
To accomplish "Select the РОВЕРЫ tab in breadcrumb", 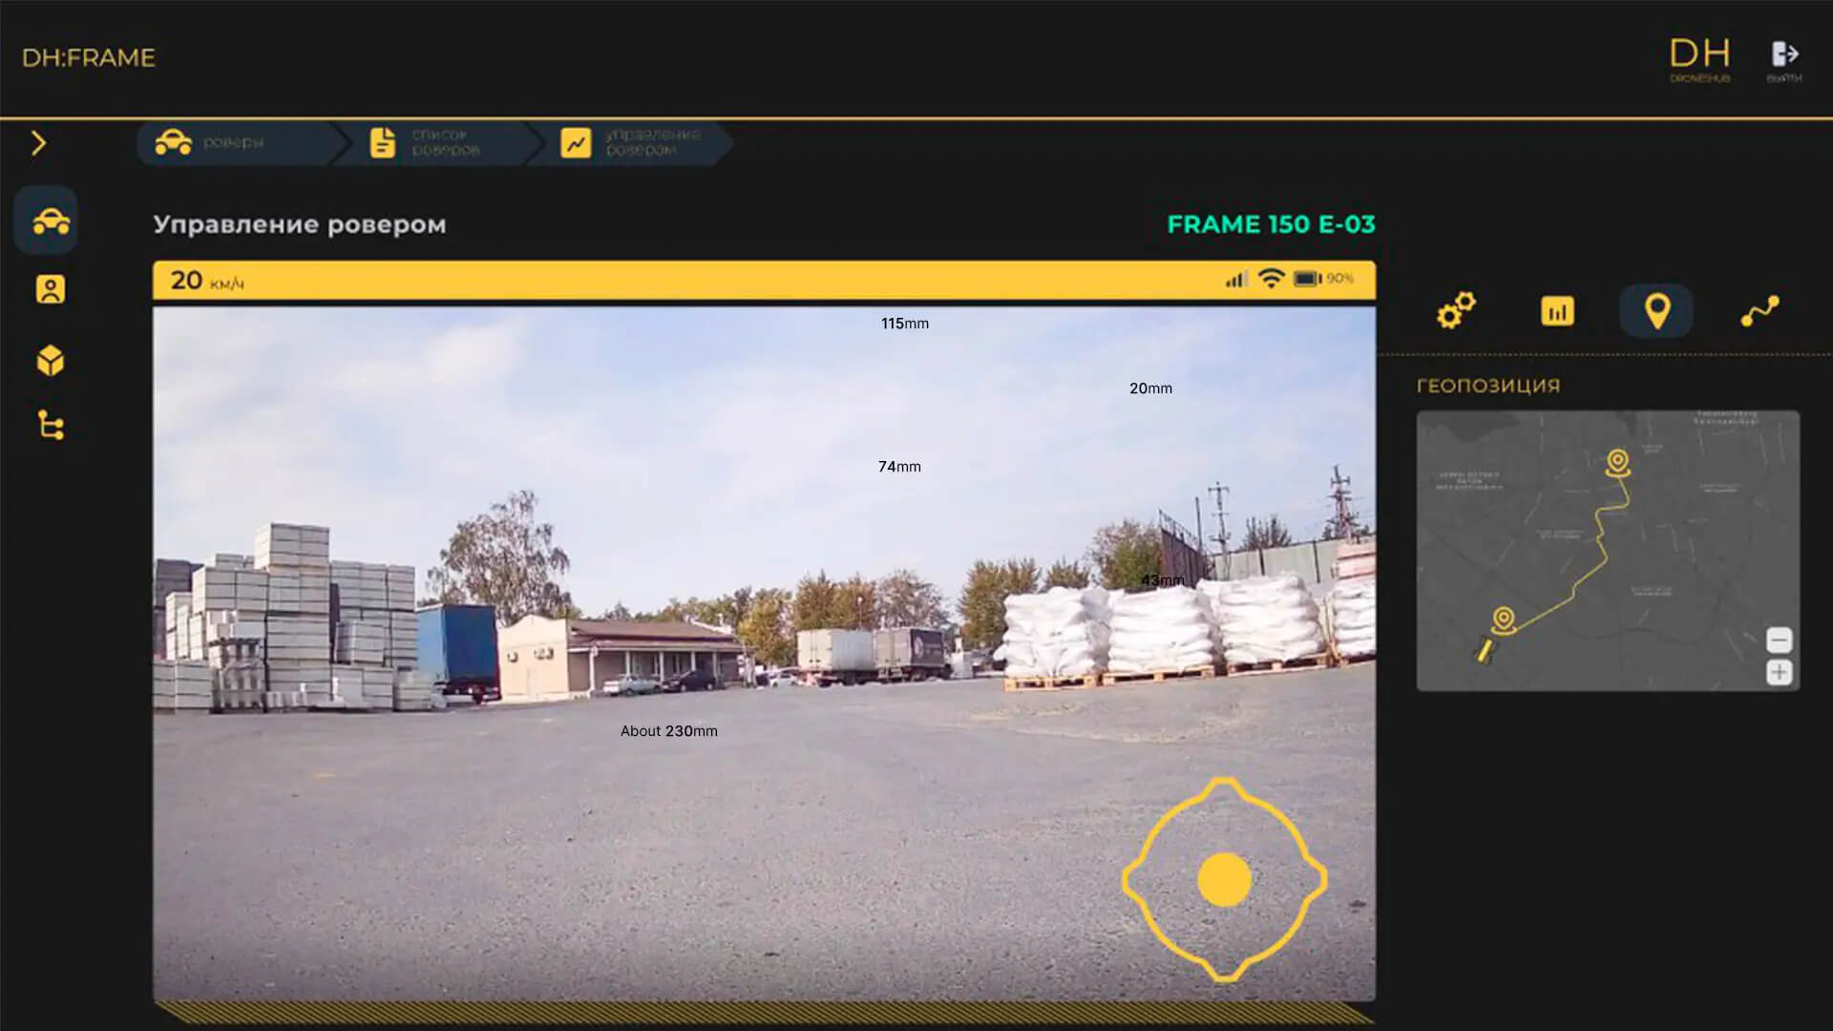I will pos(226,142).
